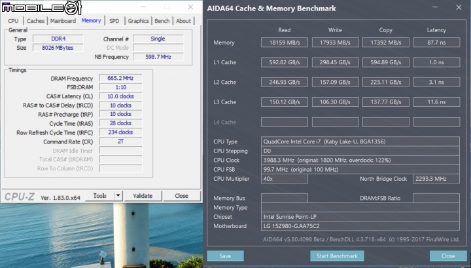Image resolution: width=471 pixels, height=268 pixels.
Task: Minimize the AIDA64 benchmark window
Action: 435,7
